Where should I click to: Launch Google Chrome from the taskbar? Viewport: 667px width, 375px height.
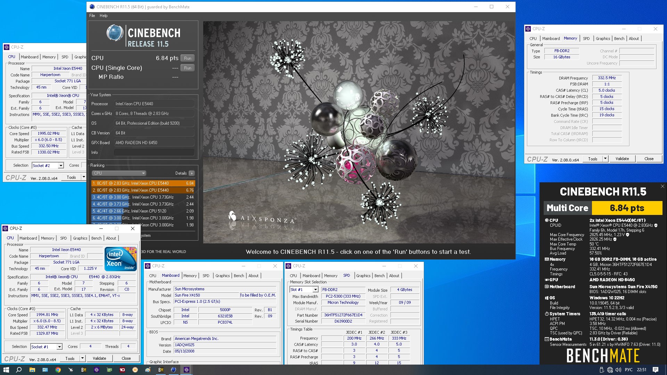(x=58, y=370)
